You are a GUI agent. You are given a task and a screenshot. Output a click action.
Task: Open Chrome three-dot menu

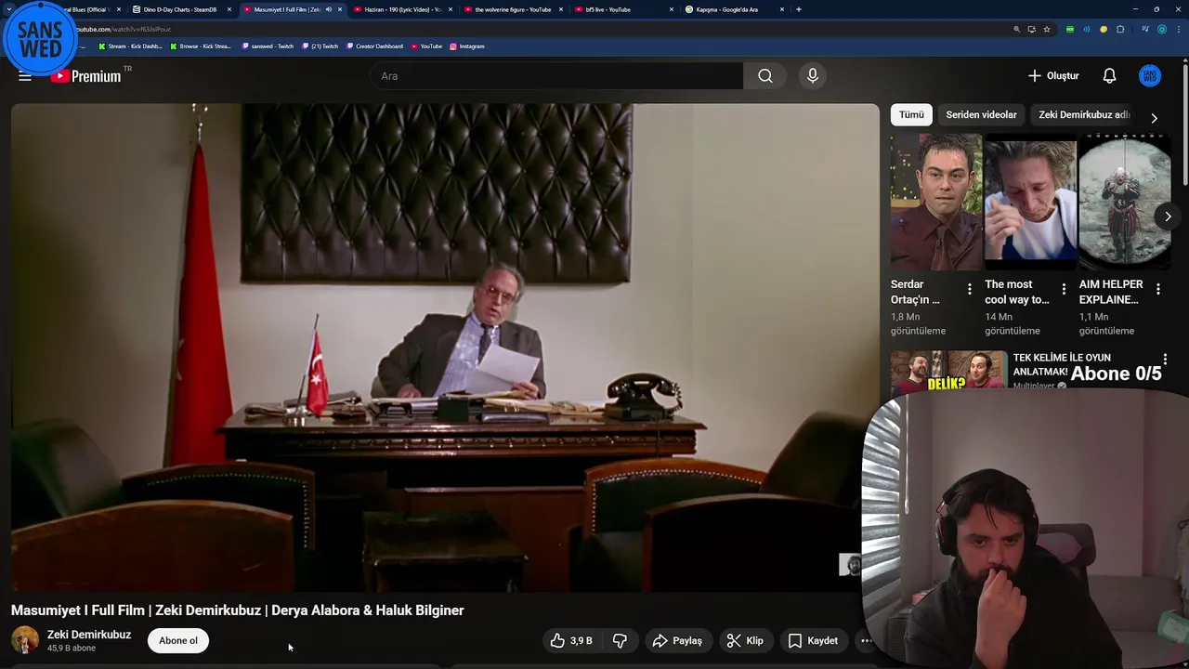click(x=1179, y=29)
